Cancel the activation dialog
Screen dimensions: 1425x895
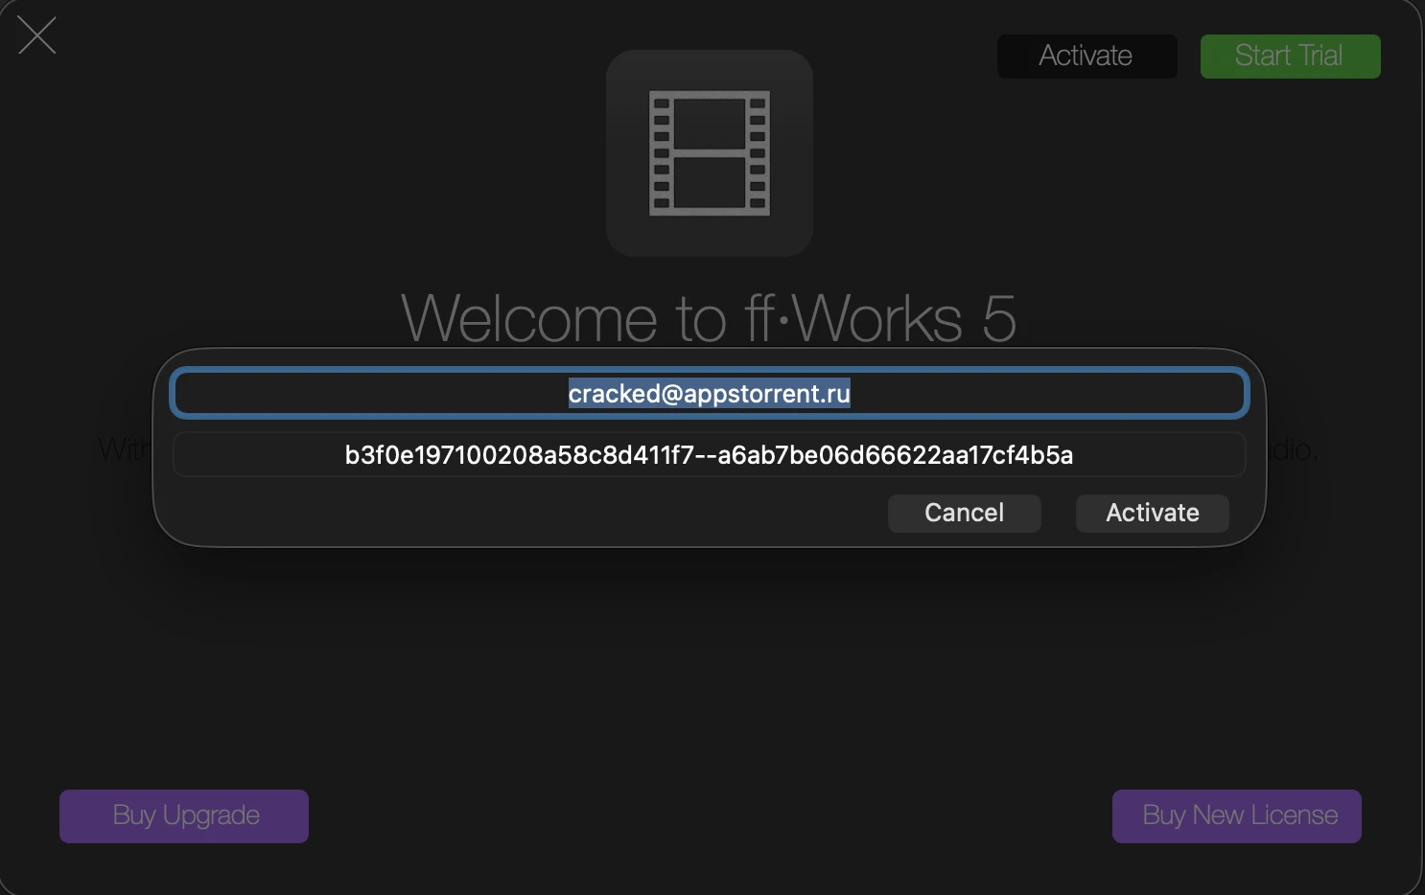pos(964,513)
